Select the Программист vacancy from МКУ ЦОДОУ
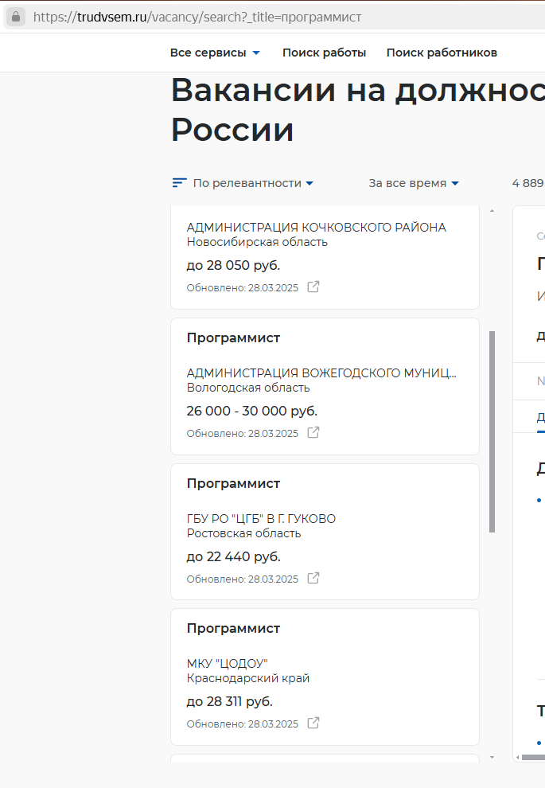This screenshot has width=545, height=788. pos(233,628)
